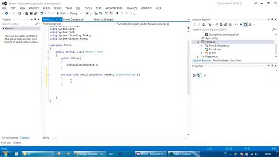Viewport: 279px width, 157px height.
Task: Click the View Class Diagram icon
Action: click(x=250, y=24)
